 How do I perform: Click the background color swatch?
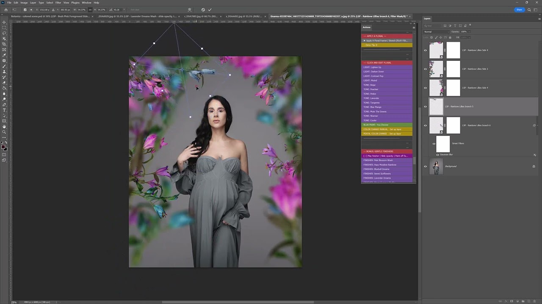tap(6, 149)
